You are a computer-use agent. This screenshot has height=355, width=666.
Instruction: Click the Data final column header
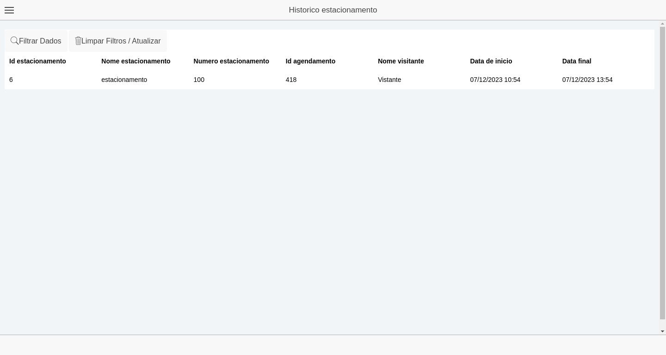577,61
